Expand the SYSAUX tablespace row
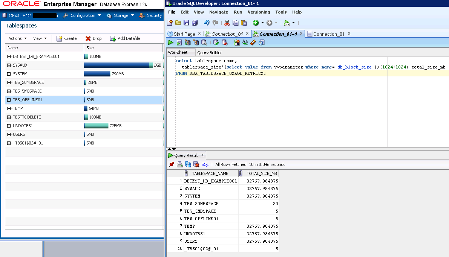Image resolution: width=449 pixels, height=257 pixels. [9, 65]
